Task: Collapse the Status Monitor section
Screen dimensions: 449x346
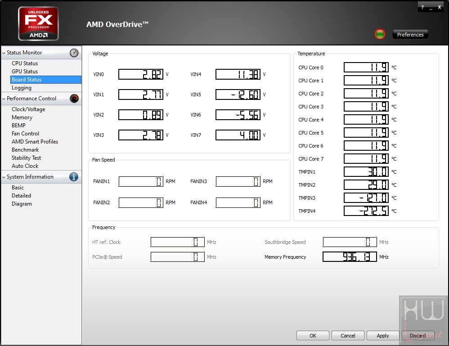Action: (4, 53)
